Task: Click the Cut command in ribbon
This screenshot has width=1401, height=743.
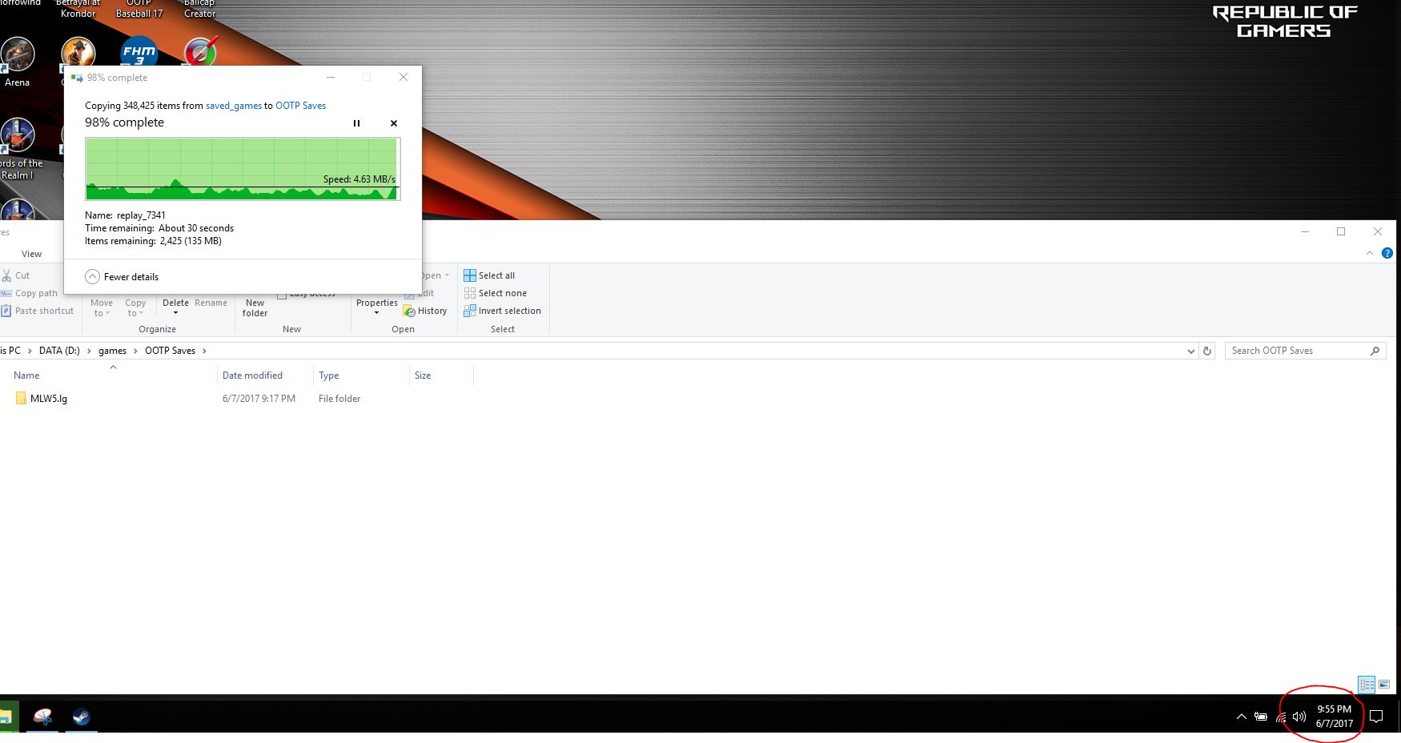Action: (x=16, y=275)
